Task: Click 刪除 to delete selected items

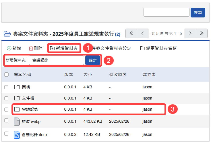Action: 36,48
